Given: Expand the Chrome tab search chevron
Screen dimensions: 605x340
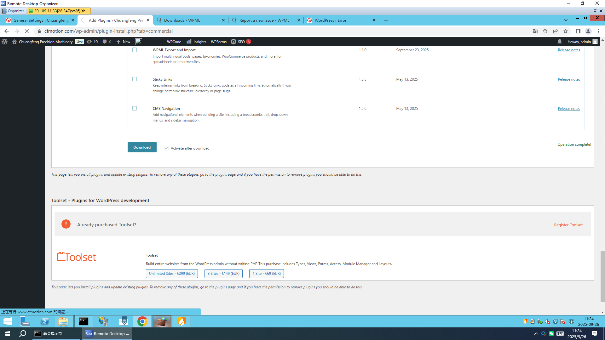Looking at the screenshot, I should pyautogui.click(x=566, y=20).
